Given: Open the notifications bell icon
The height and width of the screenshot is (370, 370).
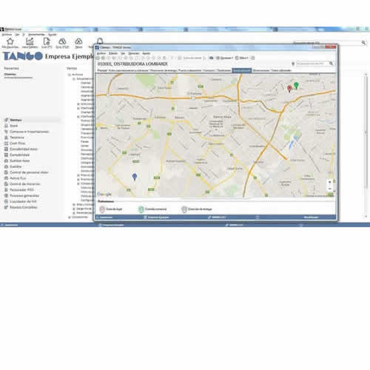Looking at the screenshot, I should pyautogui.click(x=100, y=41).
